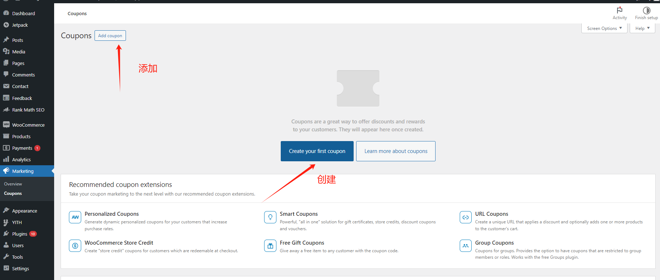Click the Marketing megaphone icon
This screenshot has height=280, width=660.
[x=6, y=171]
